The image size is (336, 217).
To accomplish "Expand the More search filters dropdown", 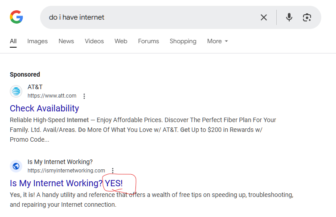I will (x=217, y=41).
